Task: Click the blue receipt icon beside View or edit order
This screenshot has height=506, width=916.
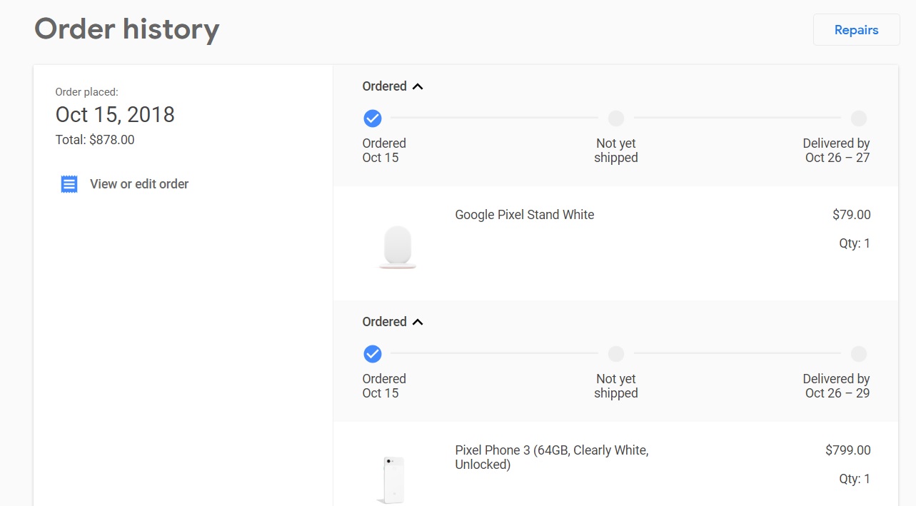Action: click(69, 184)
